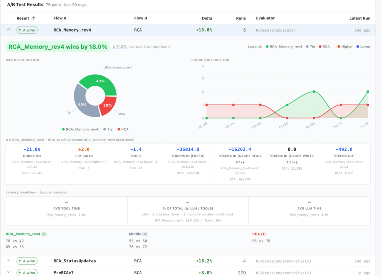Select the RCAEvalsComparator evaluator cell
The image size is (381, 276).
(276, 31)
